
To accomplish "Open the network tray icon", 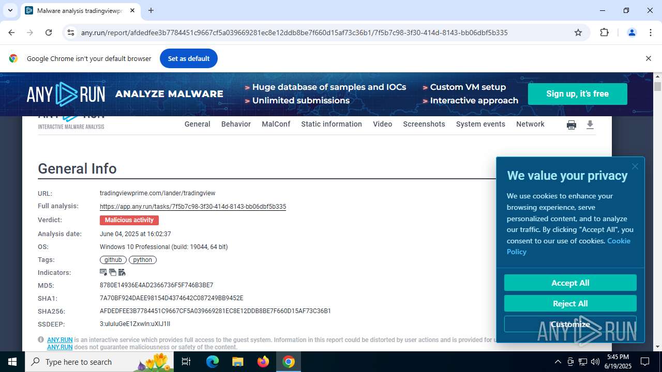I will [583, 362].
